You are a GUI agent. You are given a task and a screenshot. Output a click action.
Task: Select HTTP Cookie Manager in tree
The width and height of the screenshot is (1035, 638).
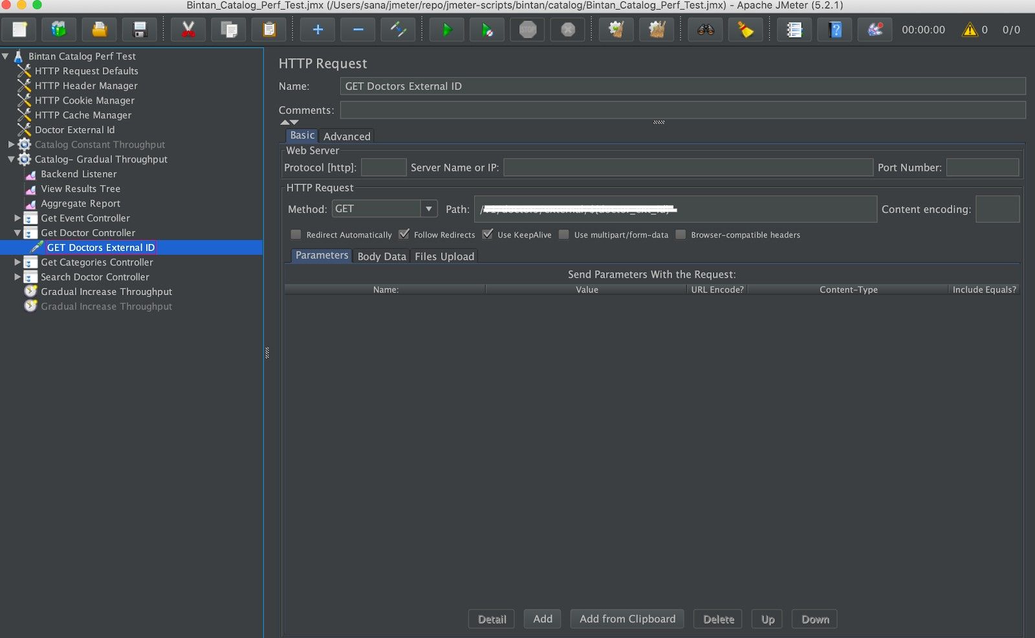pos(85,100)
